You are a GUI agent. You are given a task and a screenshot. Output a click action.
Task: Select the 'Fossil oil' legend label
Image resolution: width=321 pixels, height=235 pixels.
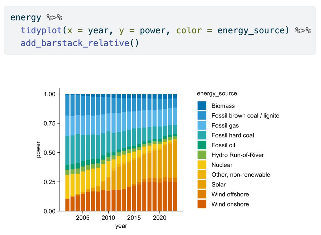coord(223,145)
